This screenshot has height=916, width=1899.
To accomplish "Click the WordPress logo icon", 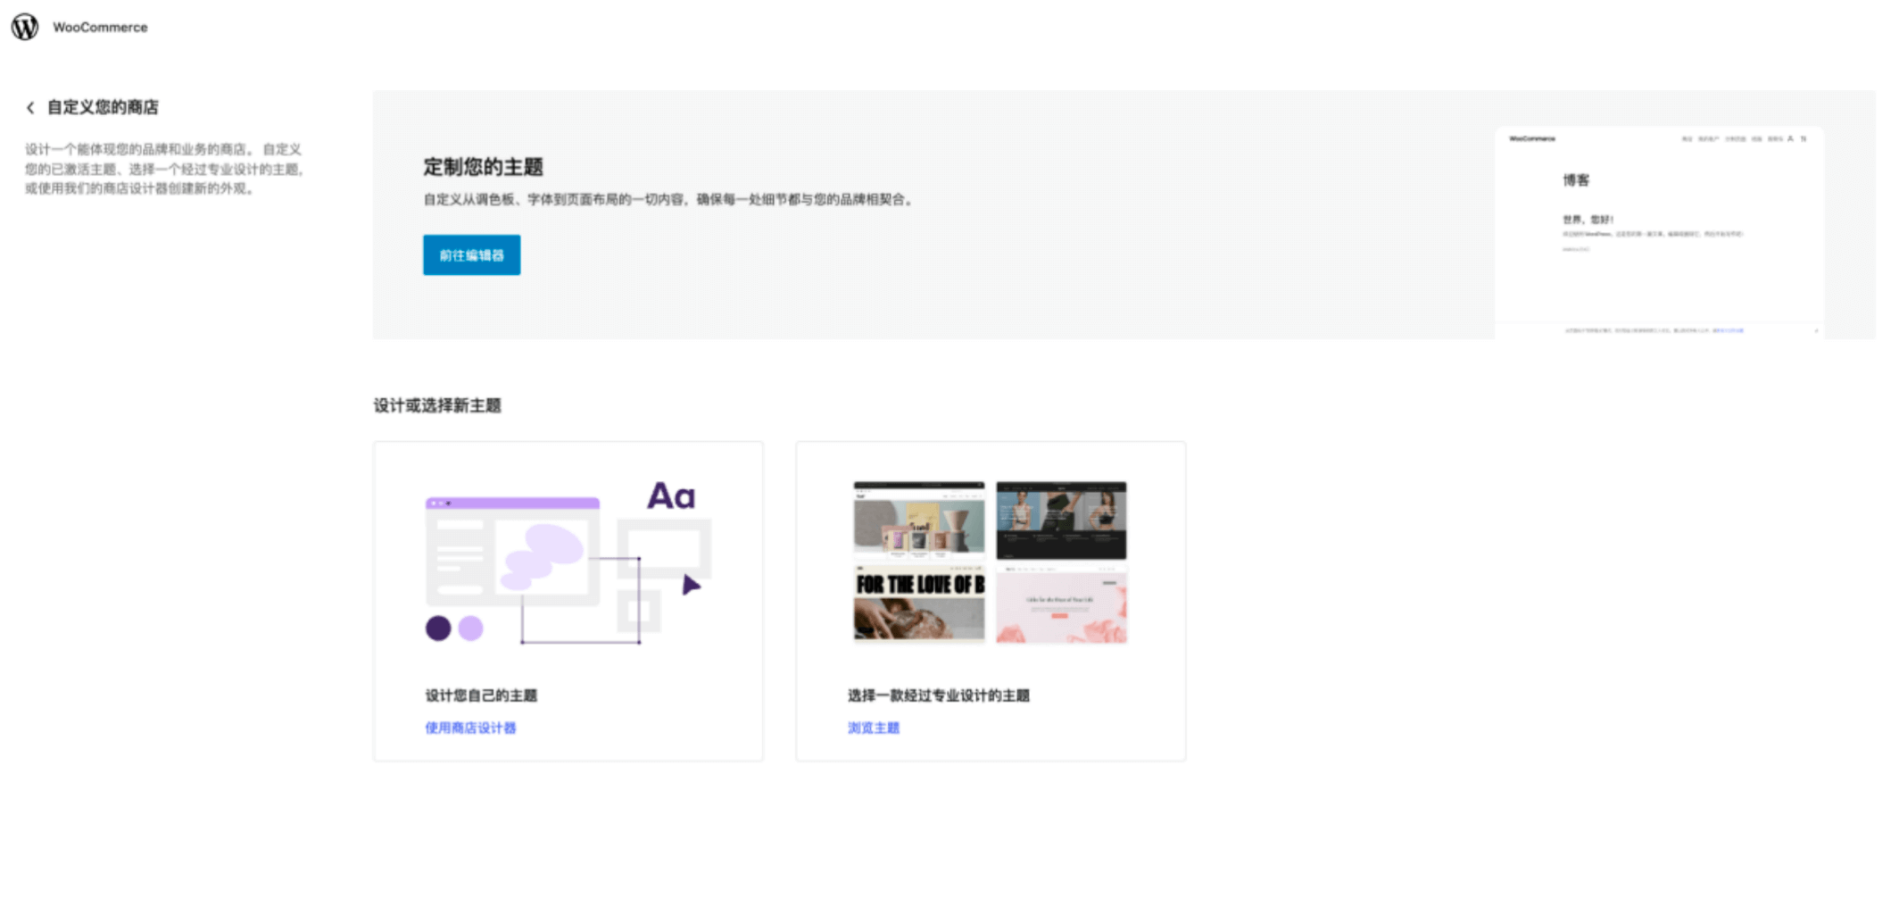I will pyautogui.click(x=25, y=27).
